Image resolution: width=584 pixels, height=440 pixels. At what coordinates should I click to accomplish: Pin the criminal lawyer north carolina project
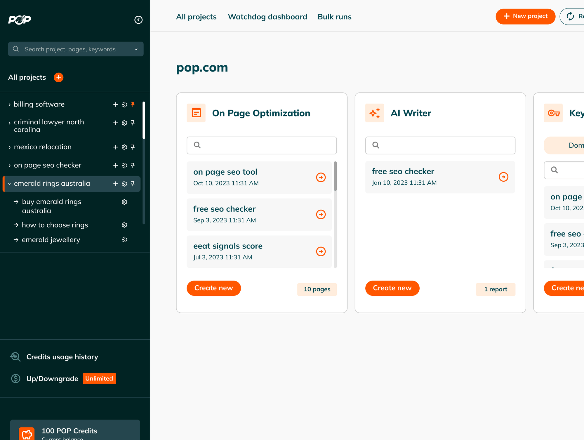coord(133,123)
